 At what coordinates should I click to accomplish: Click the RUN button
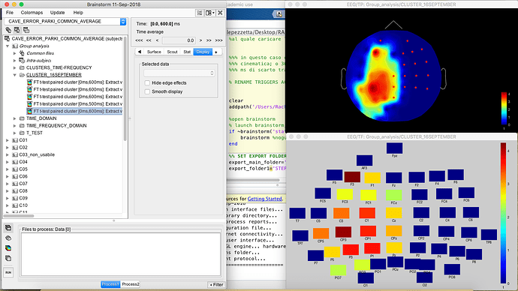coord(8,272)
